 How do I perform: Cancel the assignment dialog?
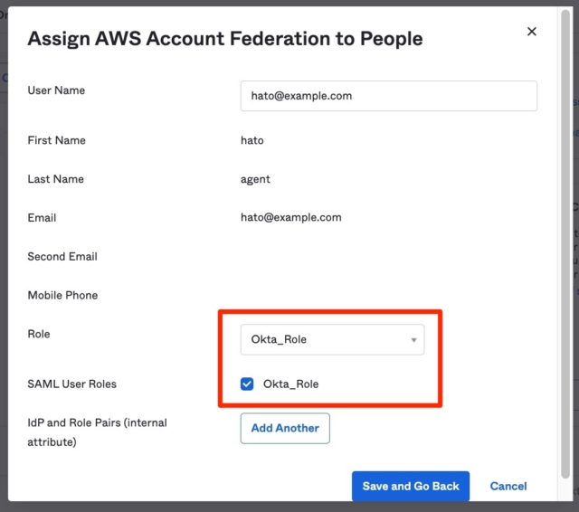pyautogui.click(x=508, y=486)
